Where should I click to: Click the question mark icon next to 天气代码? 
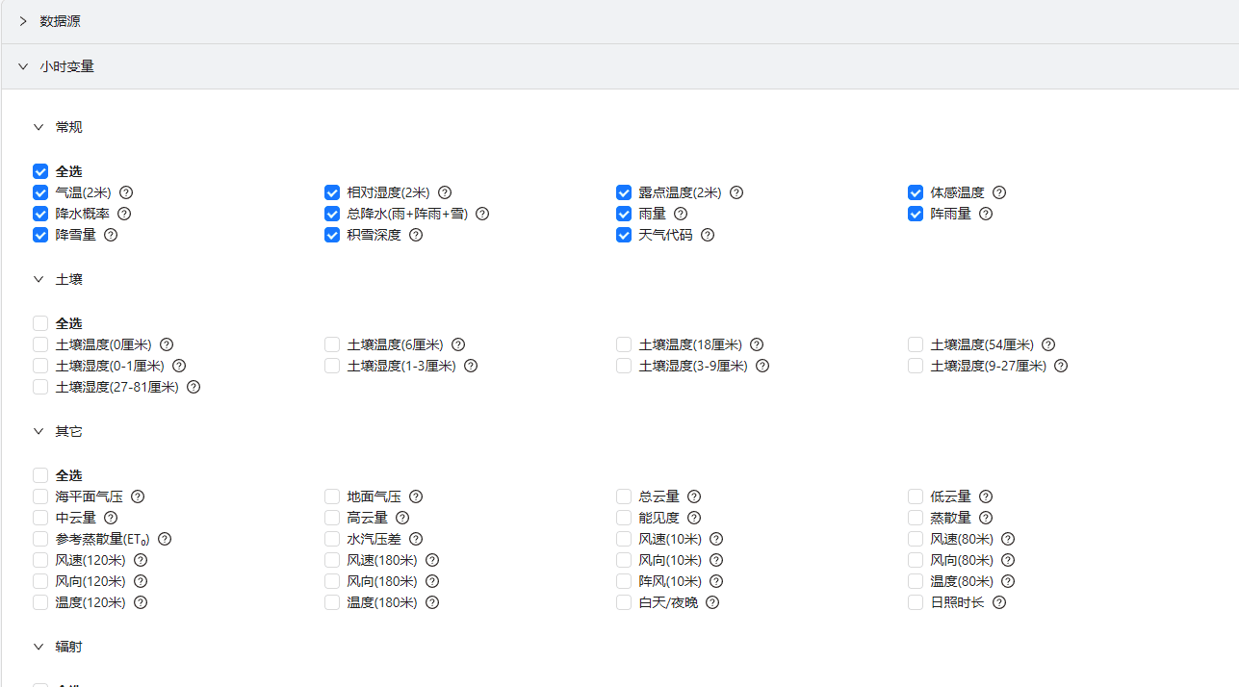(708, 235)
